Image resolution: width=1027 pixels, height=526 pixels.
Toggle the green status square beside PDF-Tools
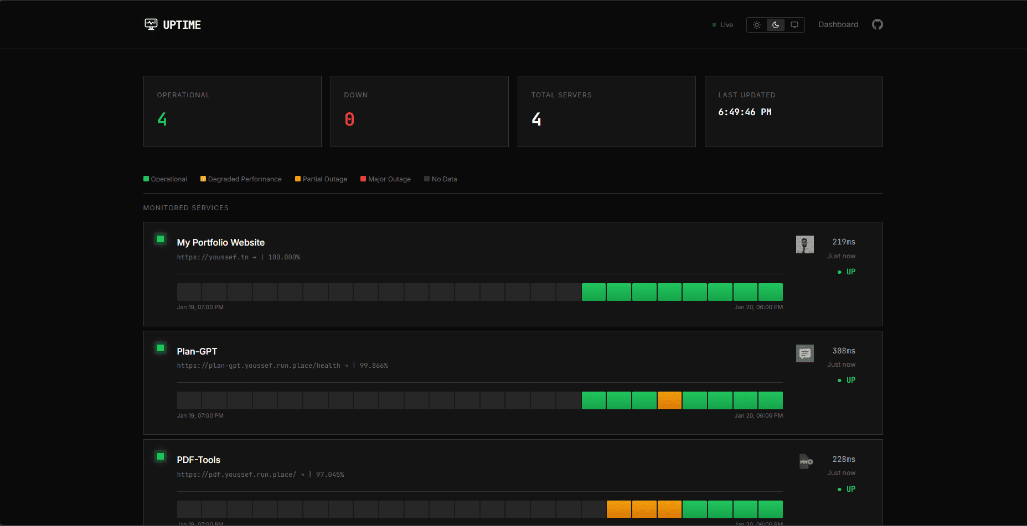[x=160, y=456]
